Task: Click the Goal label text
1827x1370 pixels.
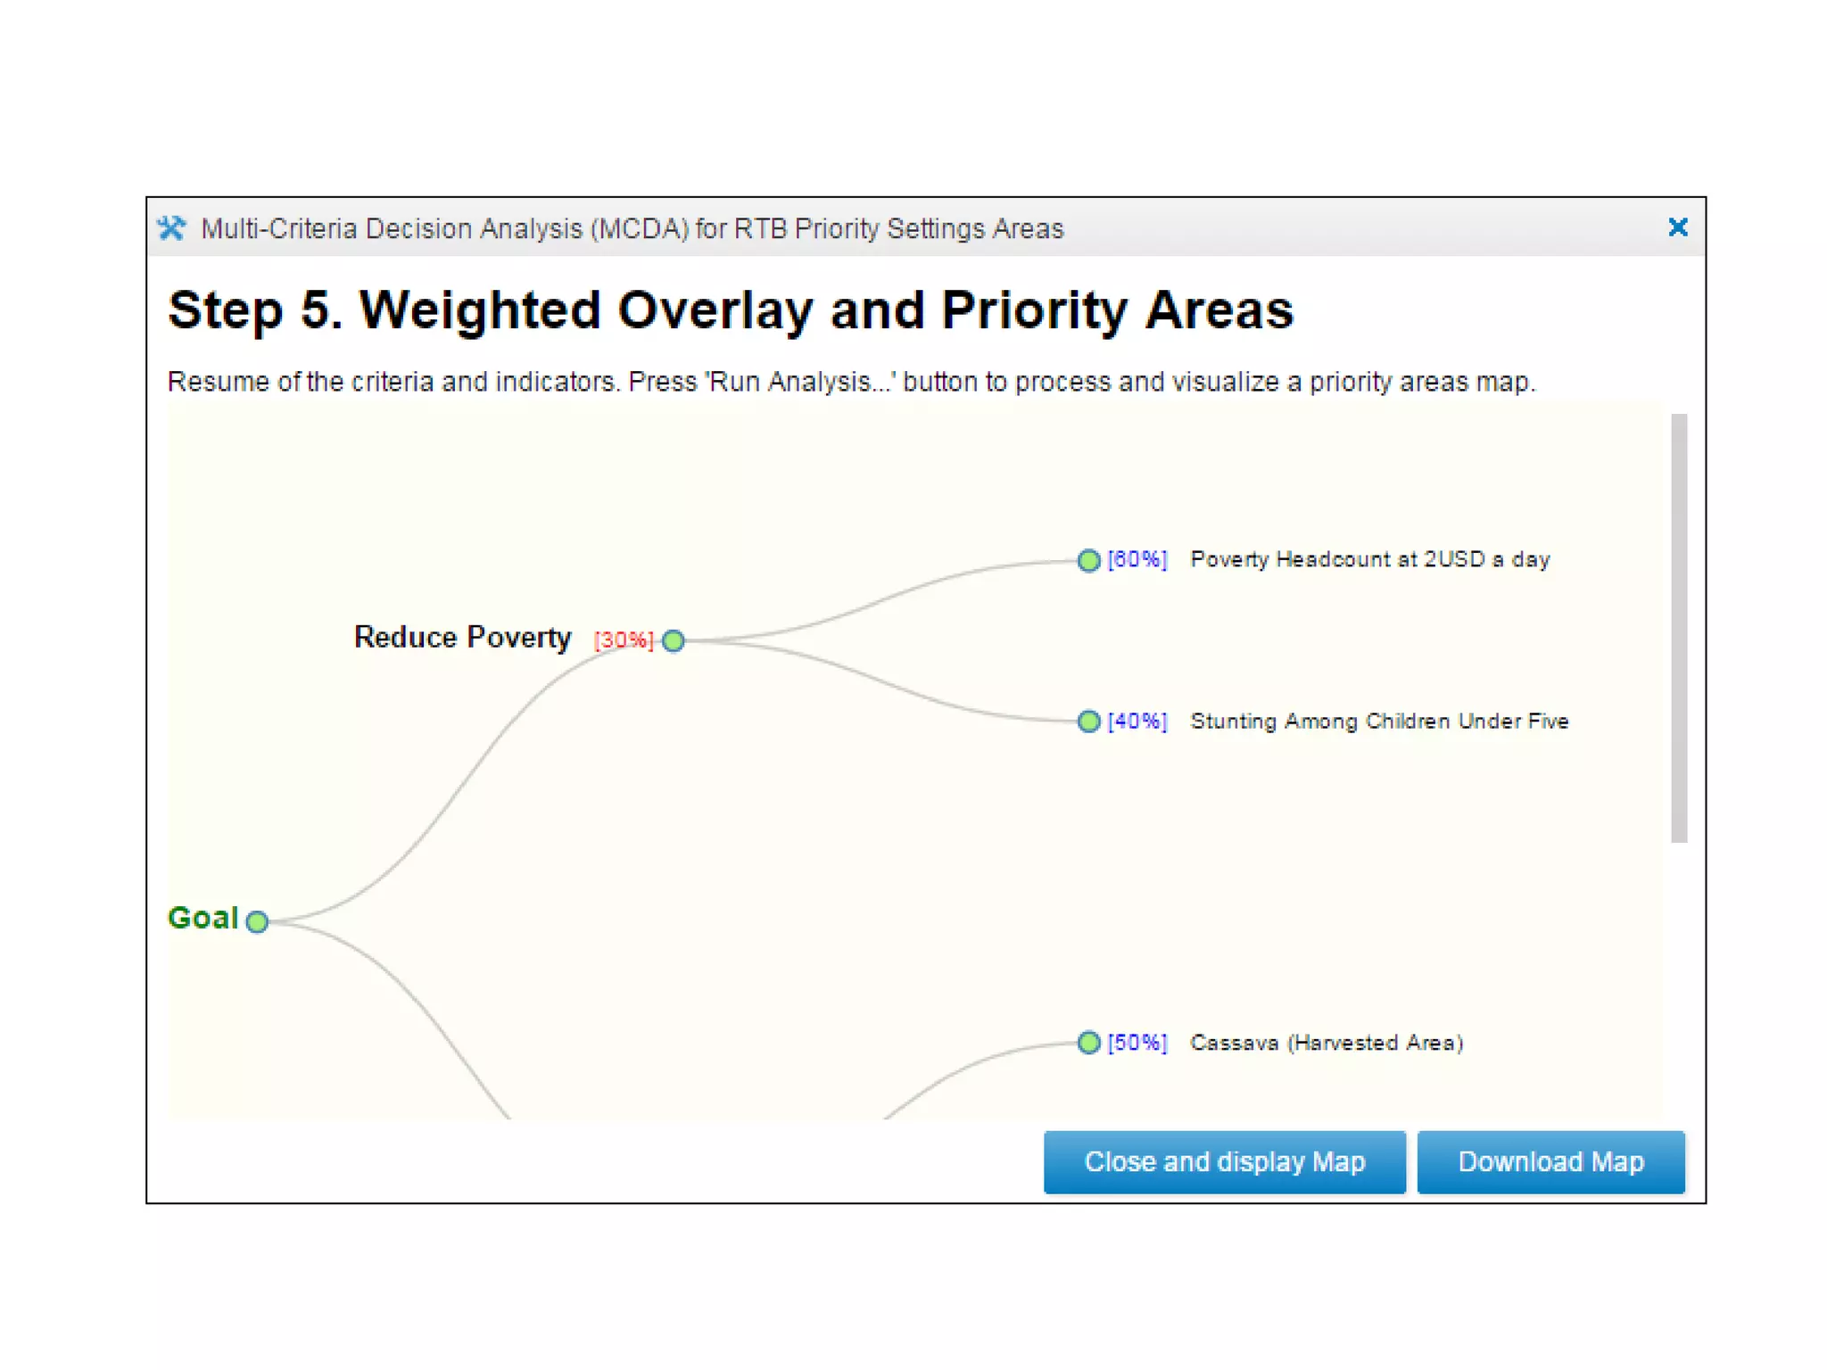Action: 203,918
